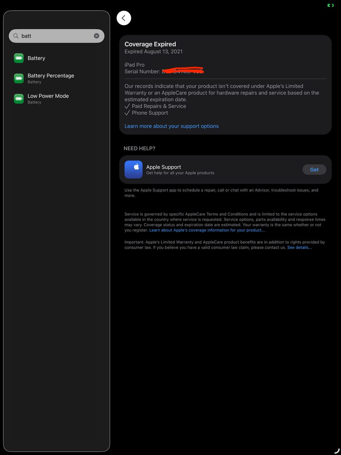Tap the Apple Support app icon
The height and width of the screenshot is (455, 341).
click(134, 169)
